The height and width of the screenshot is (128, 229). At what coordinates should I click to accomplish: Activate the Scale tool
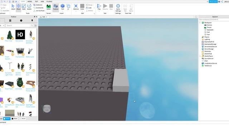(x=24, y=7)
